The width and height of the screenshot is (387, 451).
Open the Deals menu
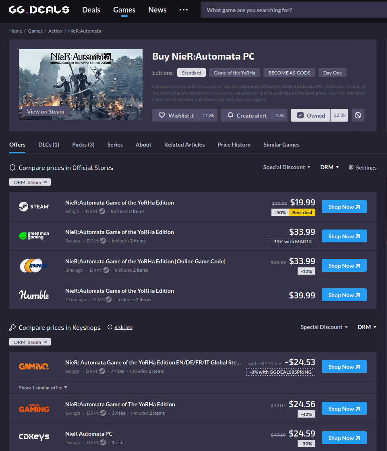(91, 10)
